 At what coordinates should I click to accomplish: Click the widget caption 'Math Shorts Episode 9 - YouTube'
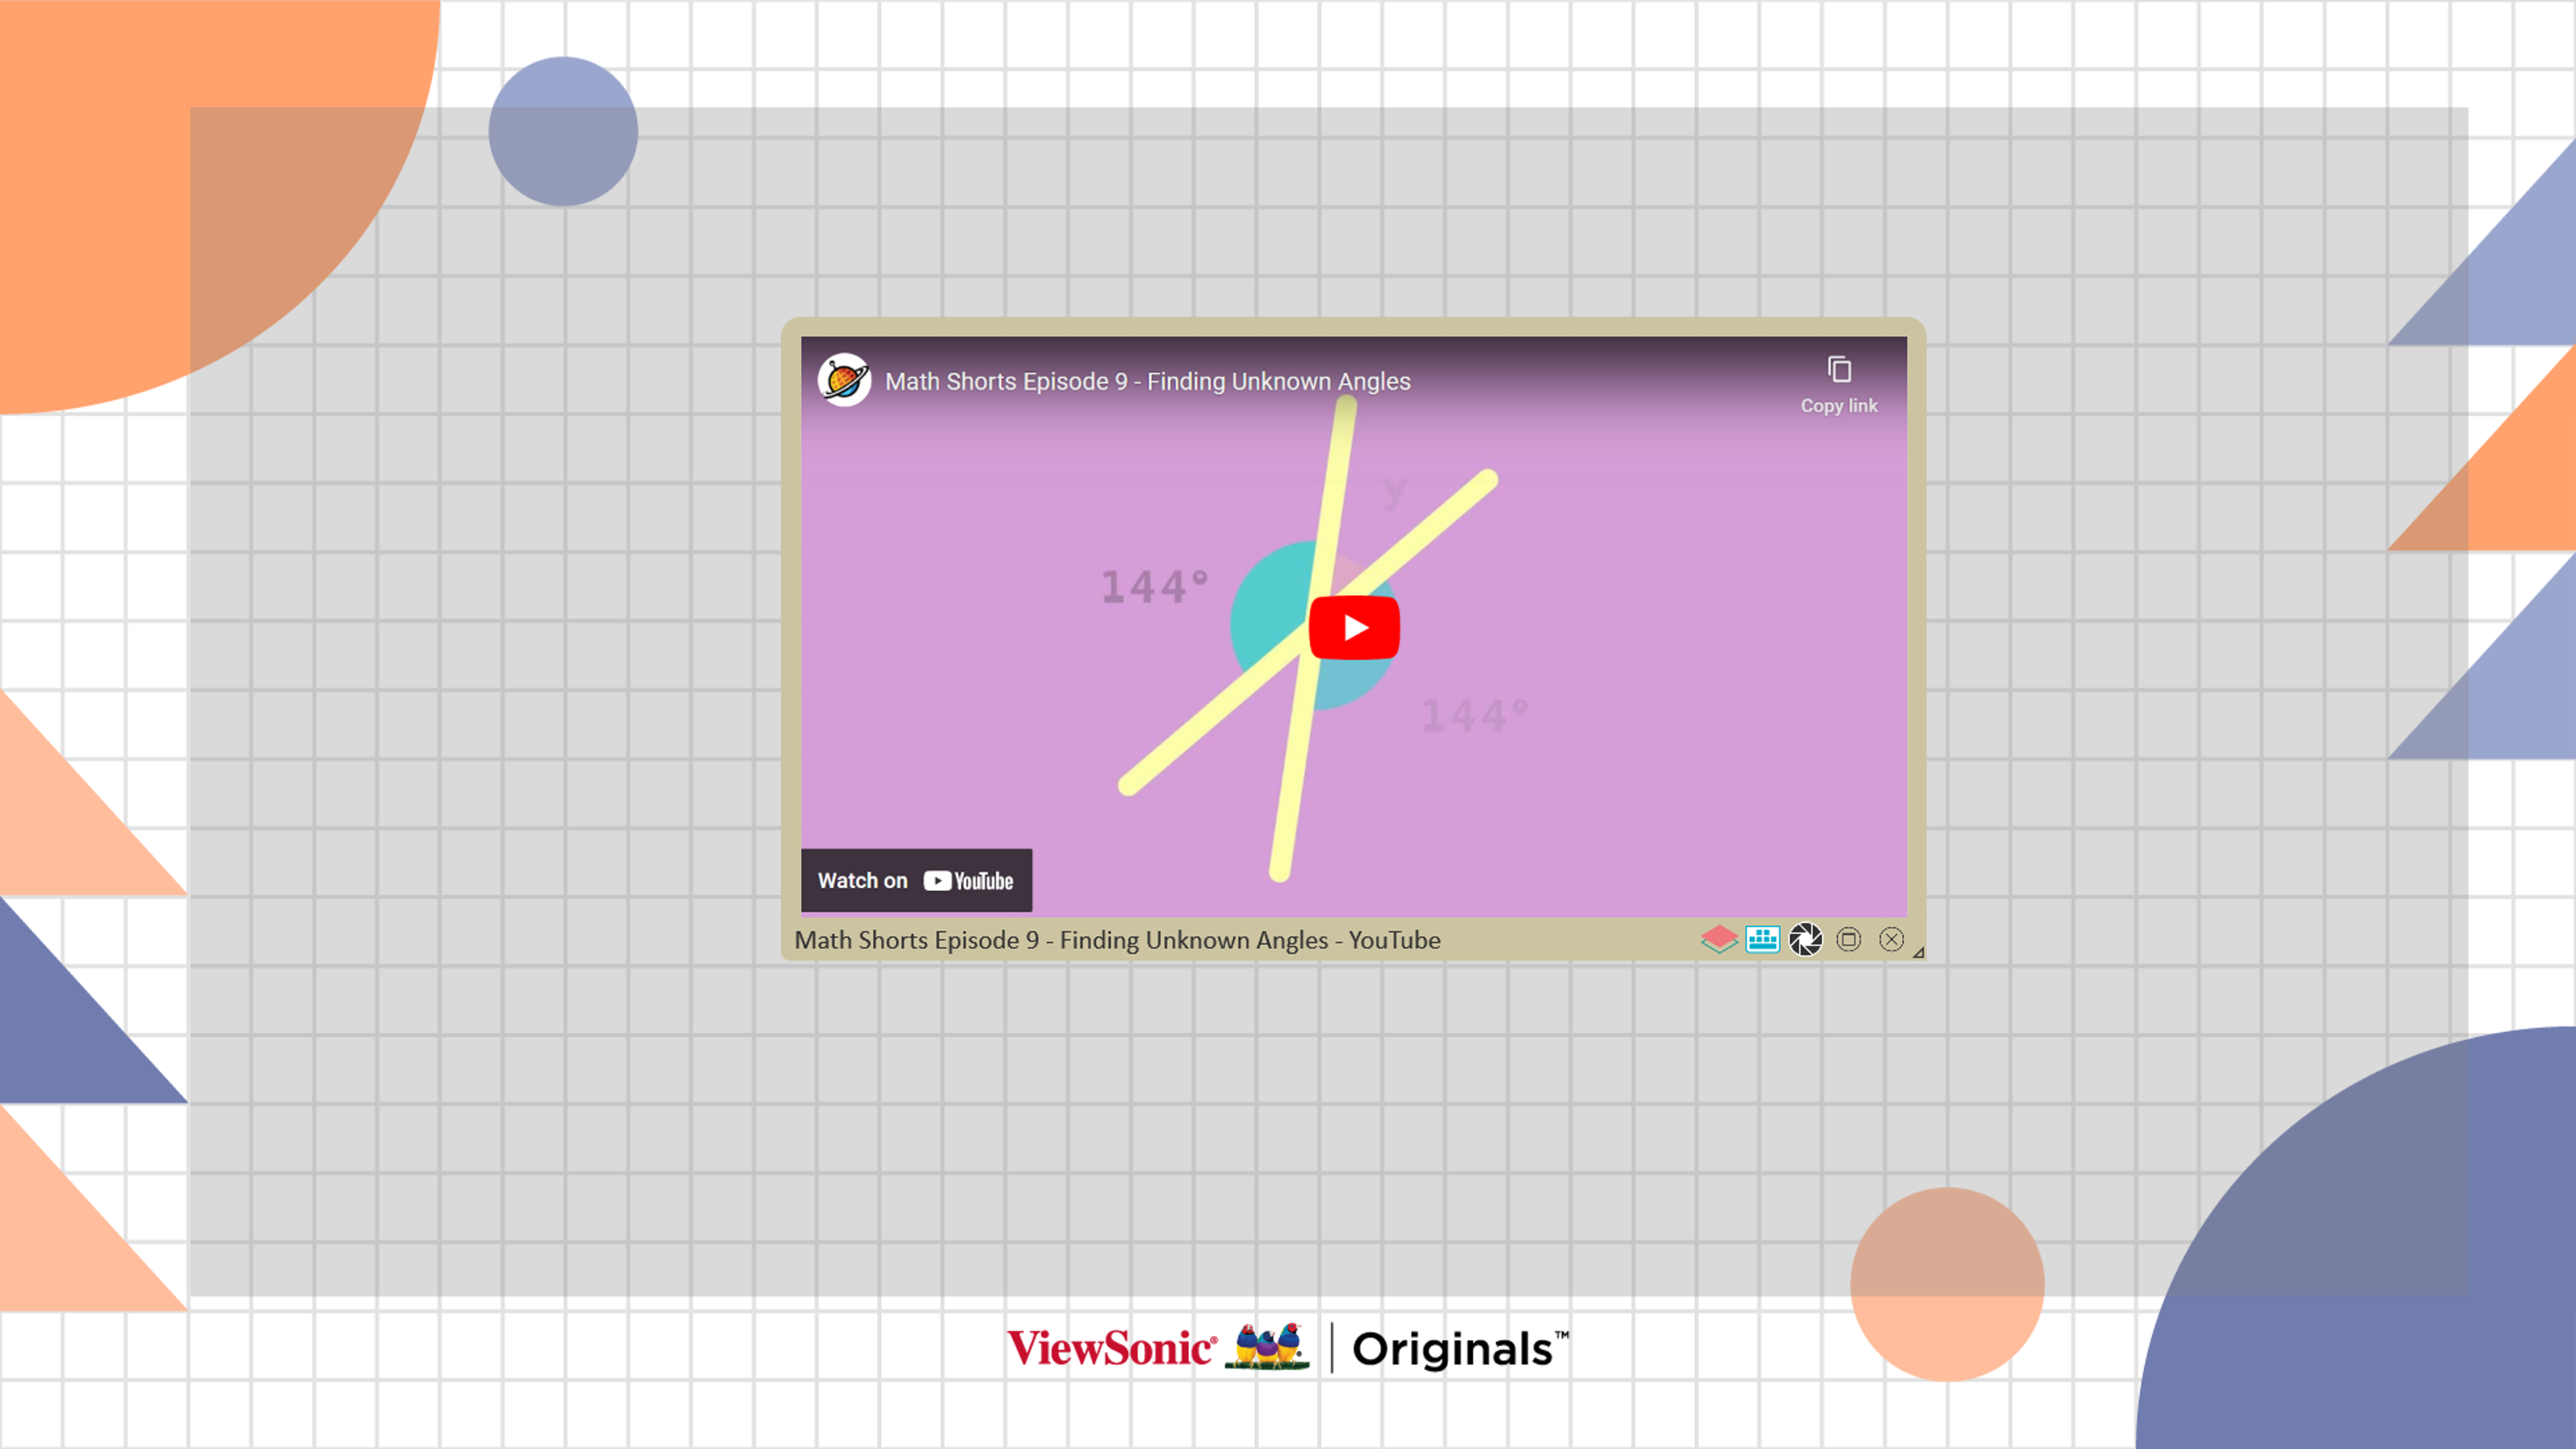click(1117, 940)
